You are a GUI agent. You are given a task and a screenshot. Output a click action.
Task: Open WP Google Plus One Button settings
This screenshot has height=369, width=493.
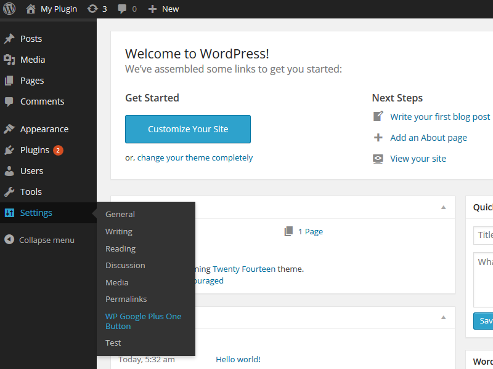click(144, 321)
